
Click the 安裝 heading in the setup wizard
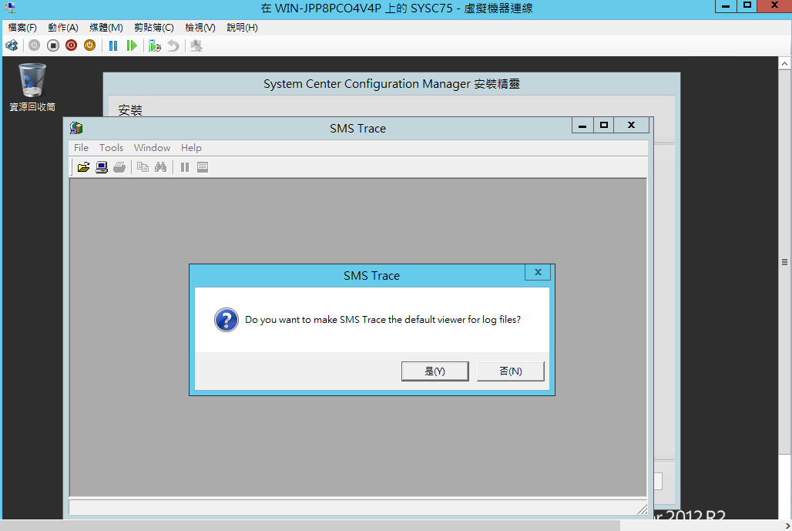[x=130, y=109]
